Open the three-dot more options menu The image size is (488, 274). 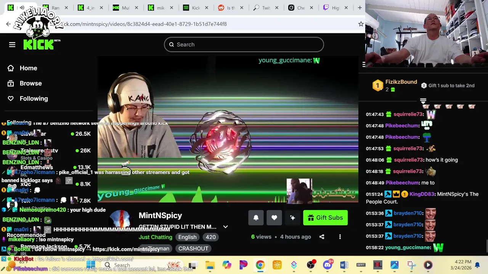point(340,237)
